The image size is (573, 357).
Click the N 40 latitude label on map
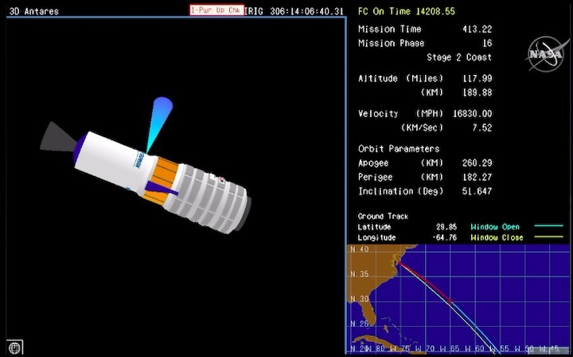click(360, 249)
